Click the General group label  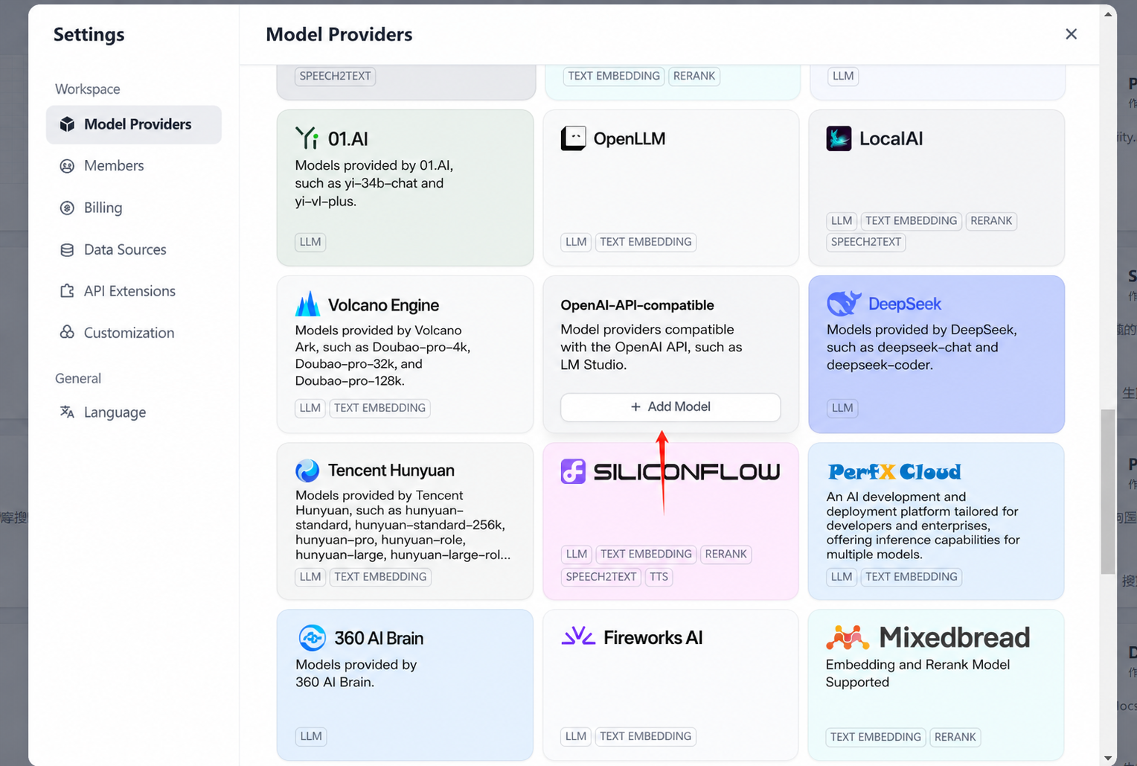tap(78, 378)
